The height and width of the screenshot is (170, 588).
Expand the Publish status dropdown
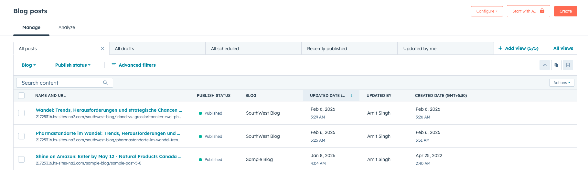click(73, 65)
